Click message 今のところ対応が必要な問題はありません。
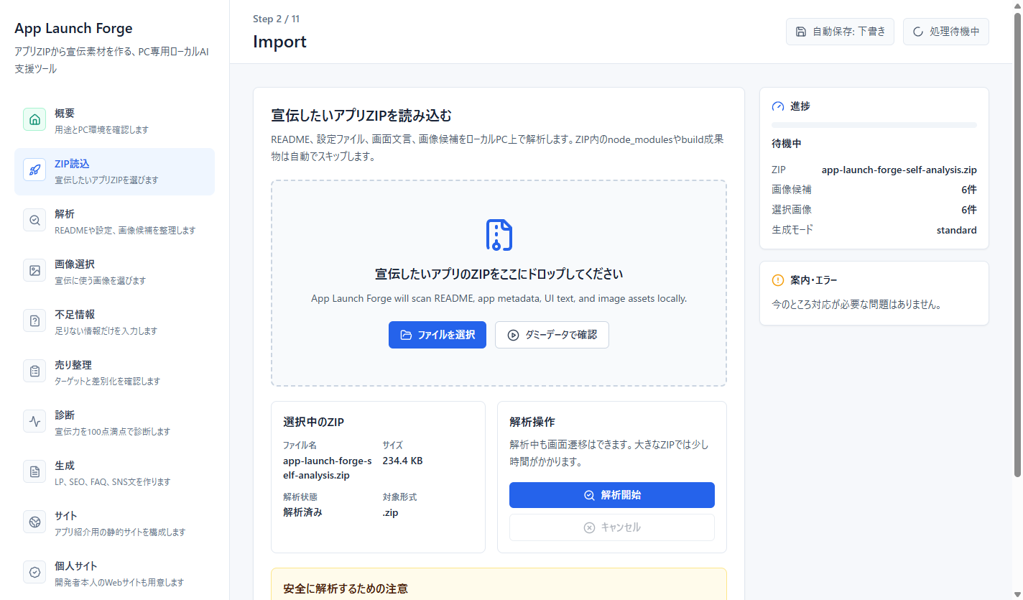 (856, 305)
